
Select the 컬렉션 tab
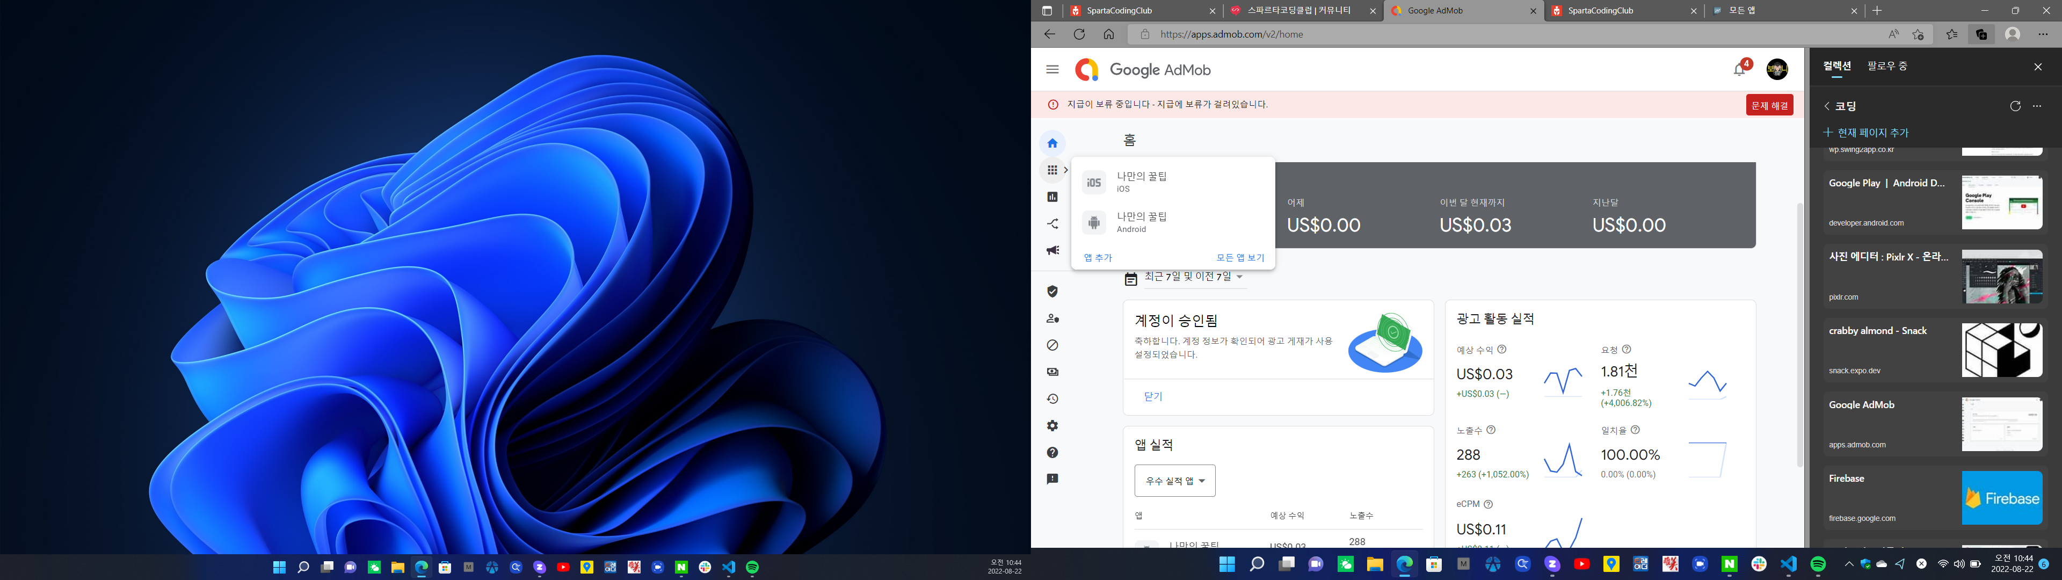click(1837, 66)
